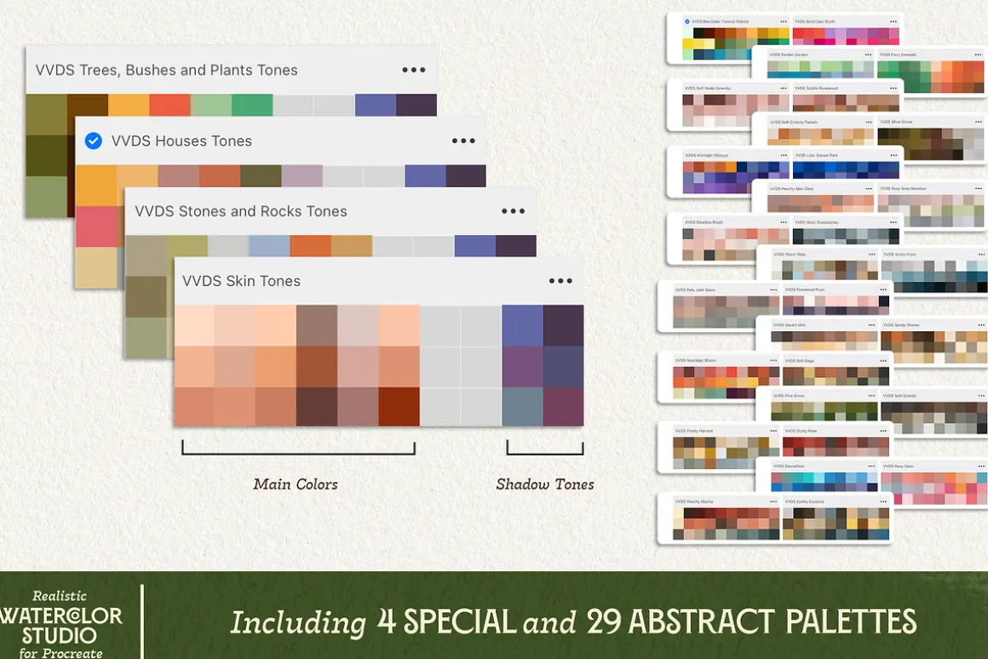The image size is (988, 659).
Task: Toggle the default checkmark on VVDS Houses Tones
Action: (x=93, y=140)
